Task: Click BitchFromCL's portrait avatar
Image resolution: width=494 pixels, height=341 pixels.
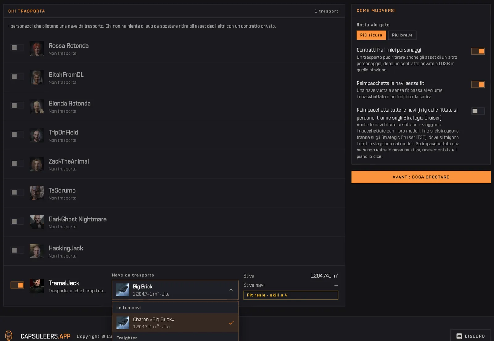Action: [37, 78]
